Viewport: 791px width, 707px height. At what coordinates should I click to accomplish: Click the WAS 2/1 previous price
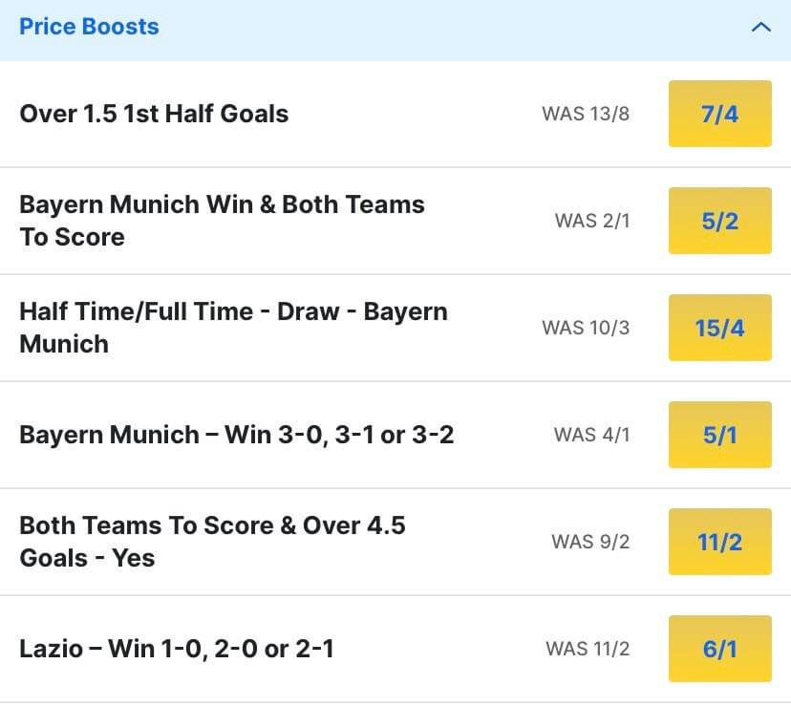592,221
